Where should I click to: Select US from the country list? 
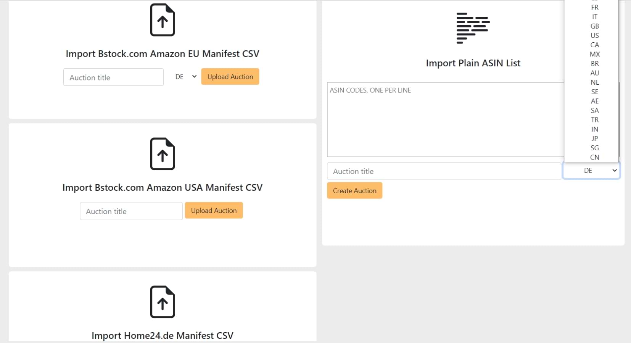tap(595, 35)
